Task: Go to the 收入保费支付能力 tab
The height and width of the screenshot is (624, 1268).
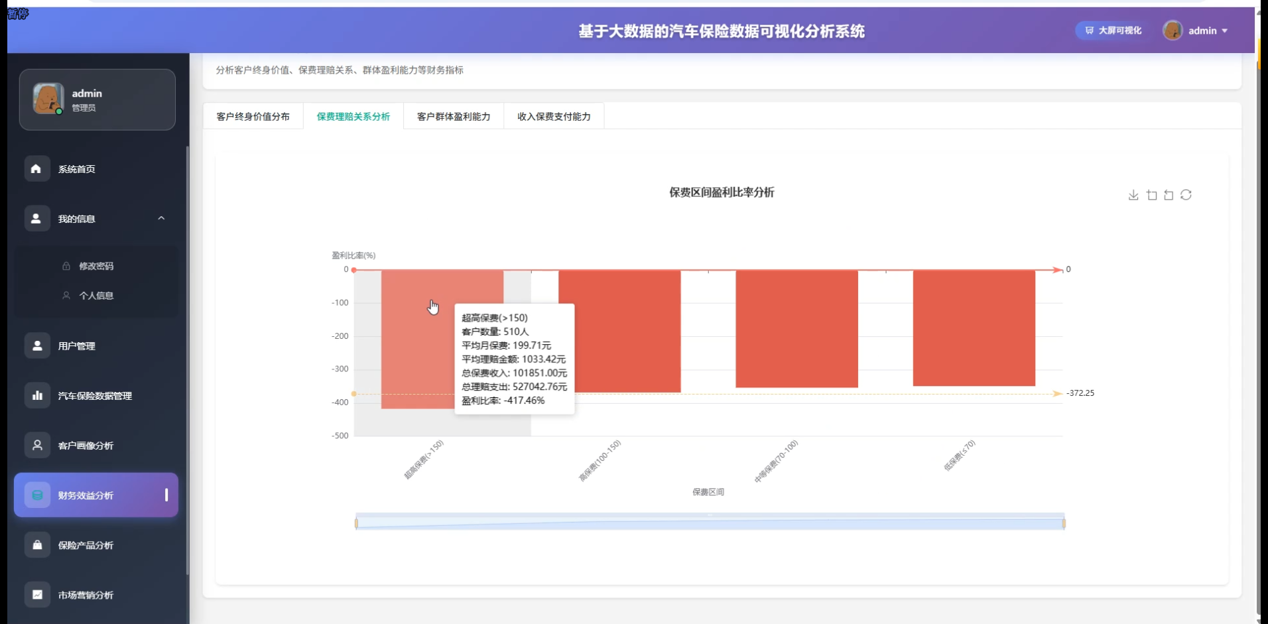Action: coord(554,117)
